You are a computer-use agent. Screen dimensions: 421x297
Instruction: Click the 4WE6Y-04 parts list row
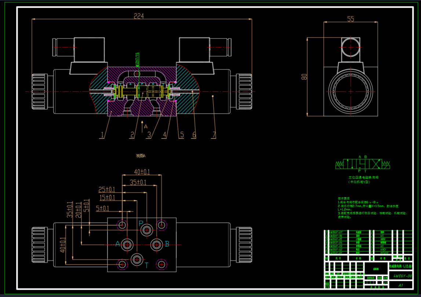(x=369, y=243)
